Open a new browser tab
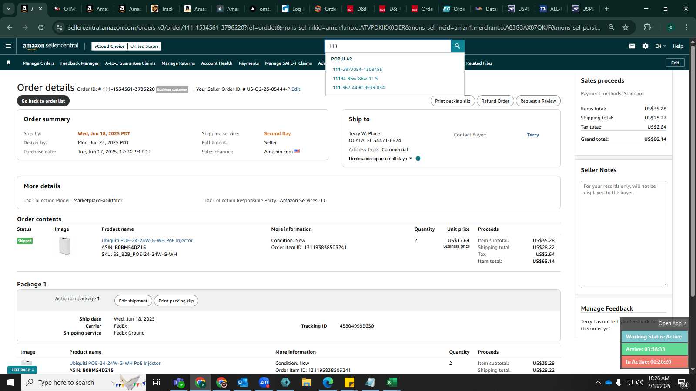 607,9
